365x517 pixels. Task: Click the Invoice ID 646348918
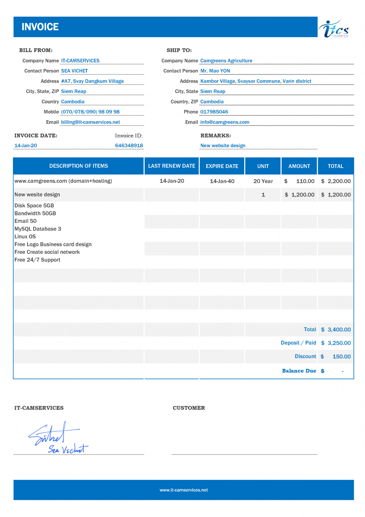pyautogui.click(x=129, y=146)
